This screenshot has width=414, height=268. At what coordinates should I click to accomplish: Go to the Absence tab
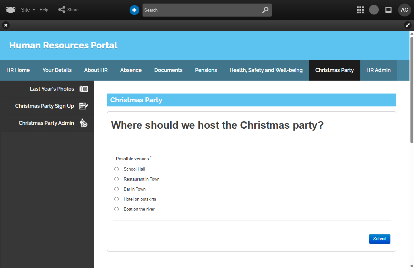coord(131,70)
